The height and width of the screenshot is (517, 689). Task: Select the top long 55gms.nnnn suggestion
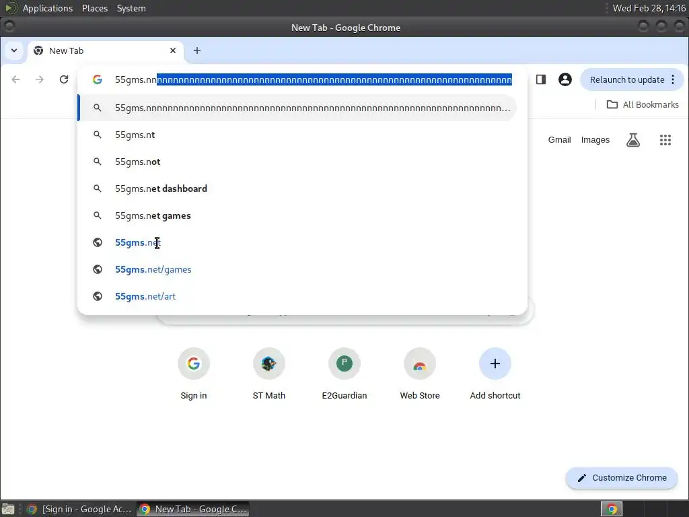pyautogui.click(x=297, y=108)
